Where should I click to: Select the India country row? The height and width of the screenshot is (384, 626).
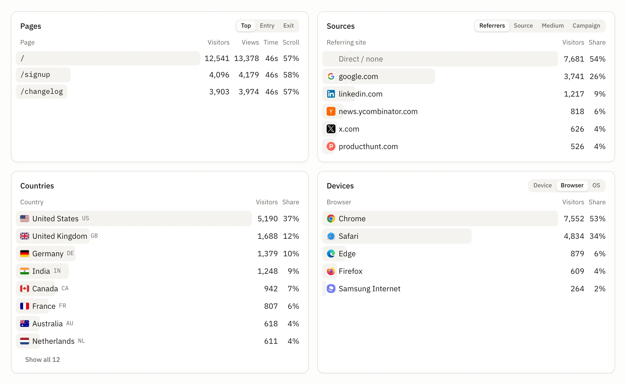point(160,271)
